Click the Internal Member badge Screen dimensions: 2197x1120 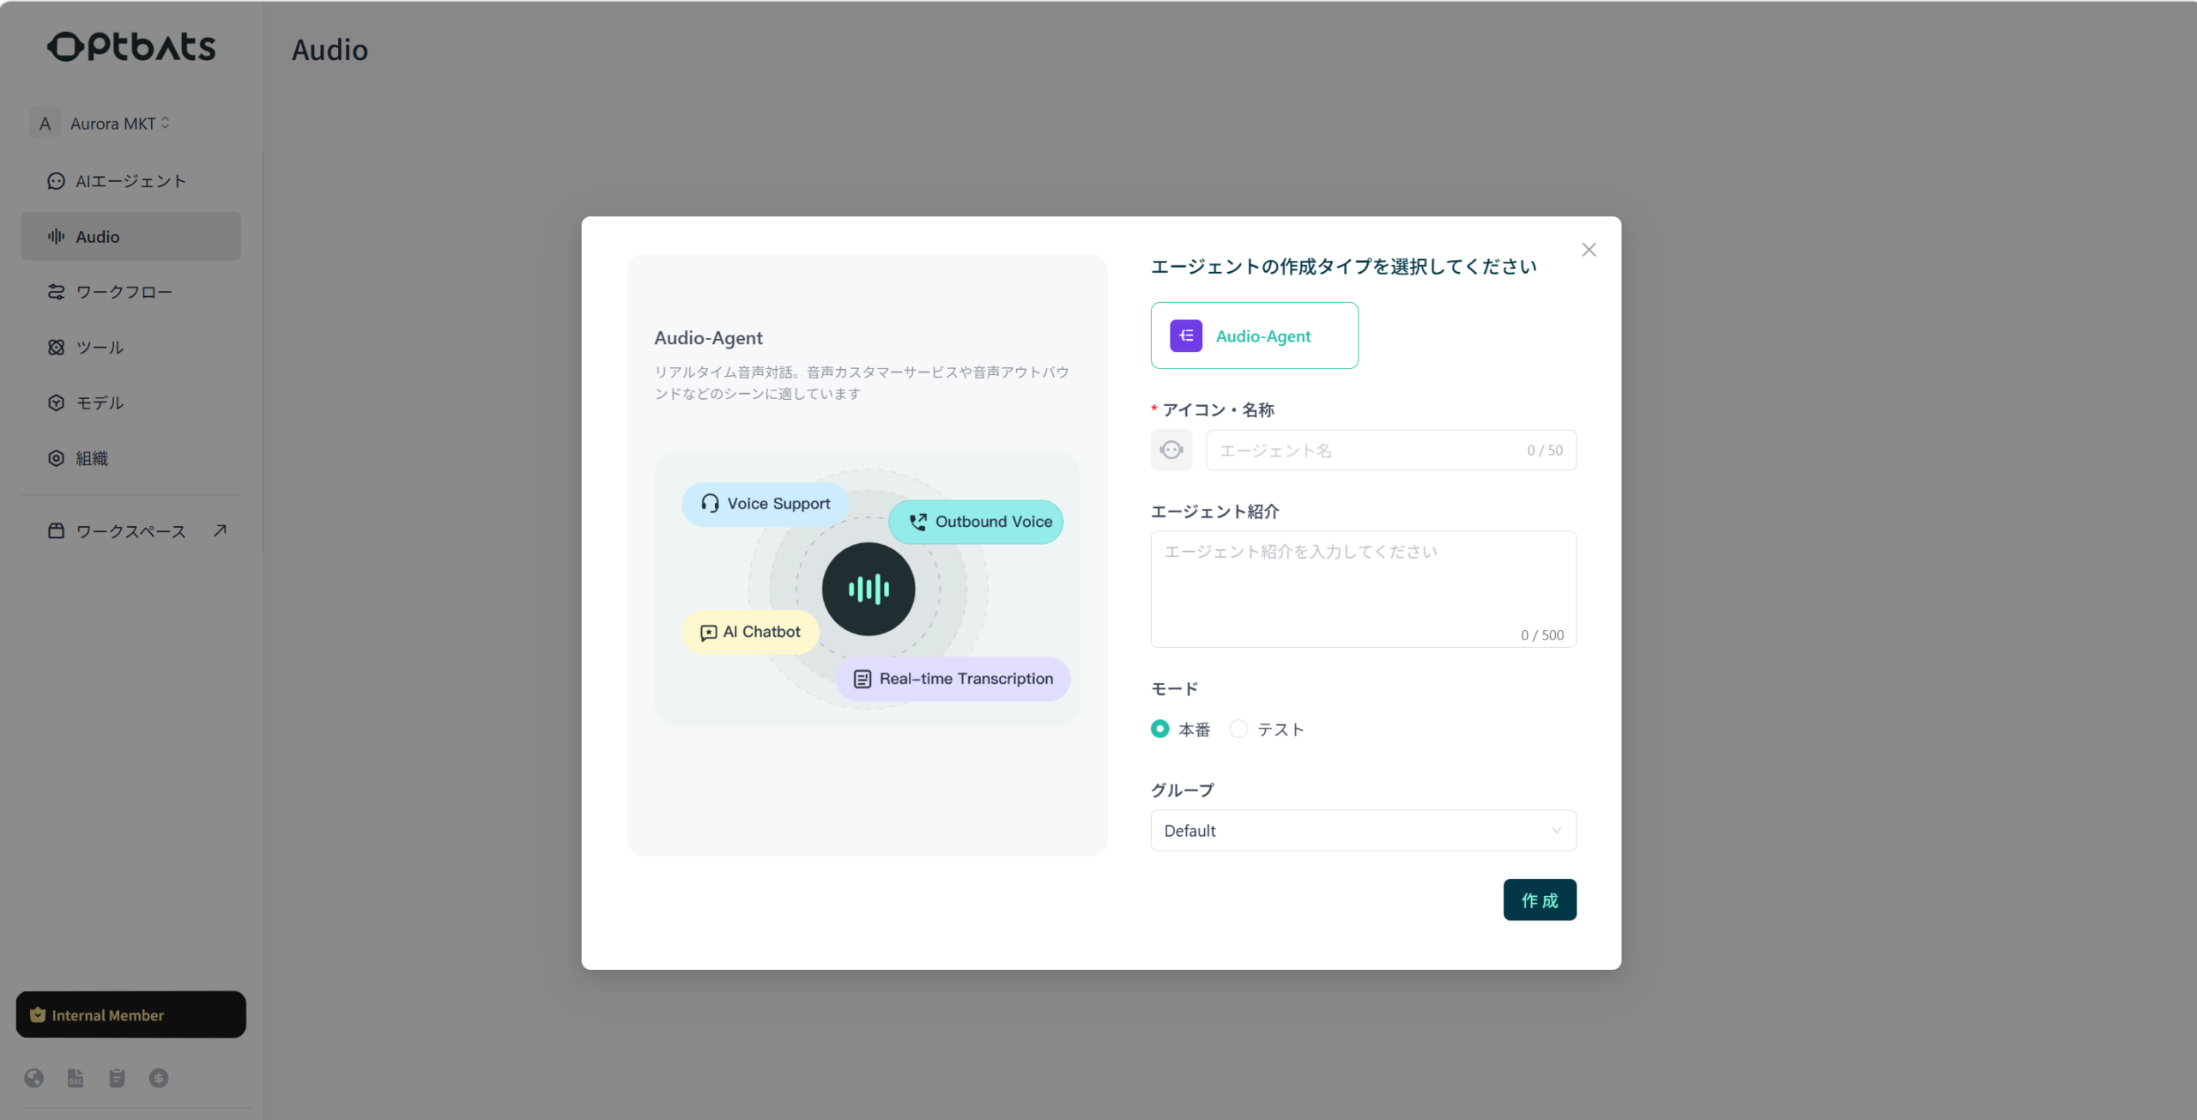coord(130,1014)
